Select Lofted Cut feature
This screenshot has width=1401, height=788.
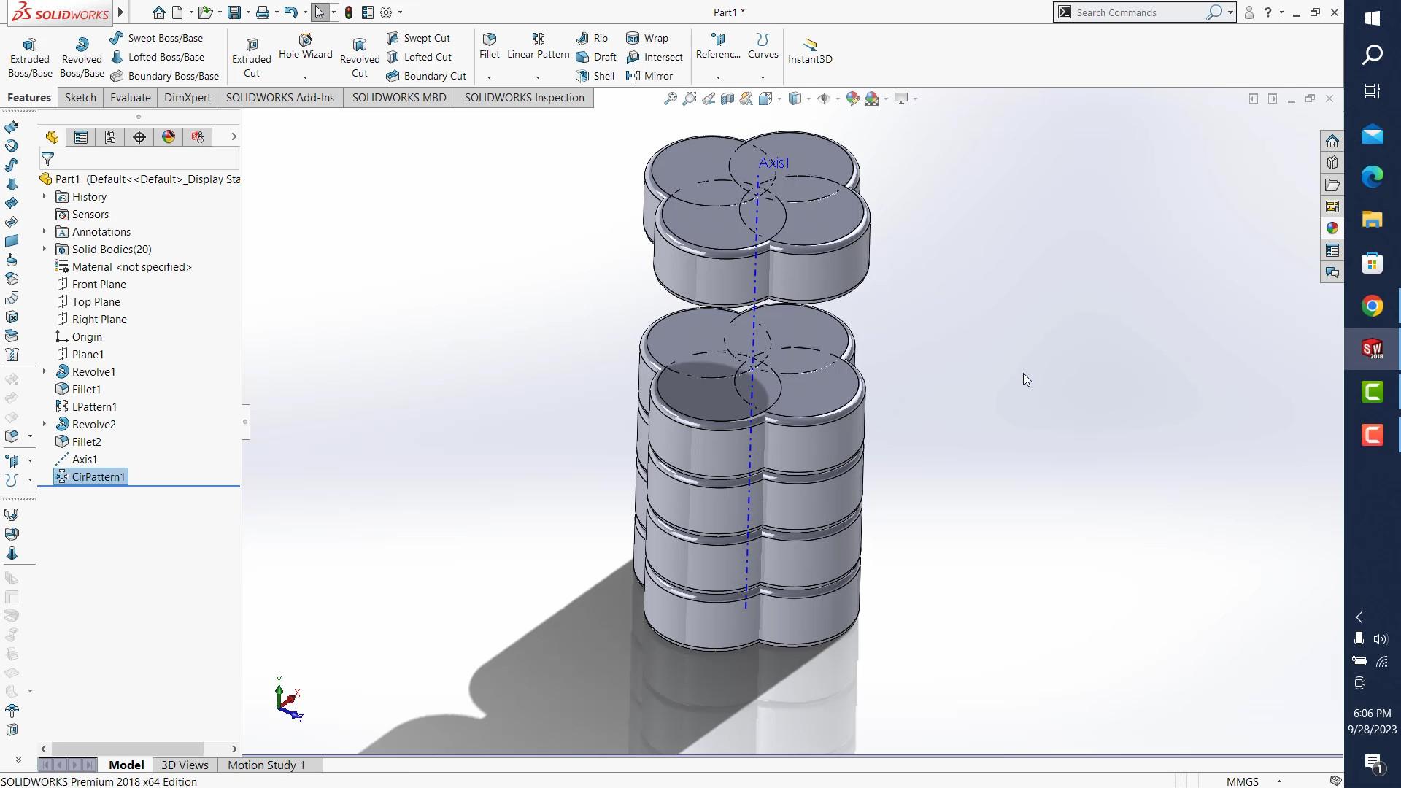pos(419,57)
